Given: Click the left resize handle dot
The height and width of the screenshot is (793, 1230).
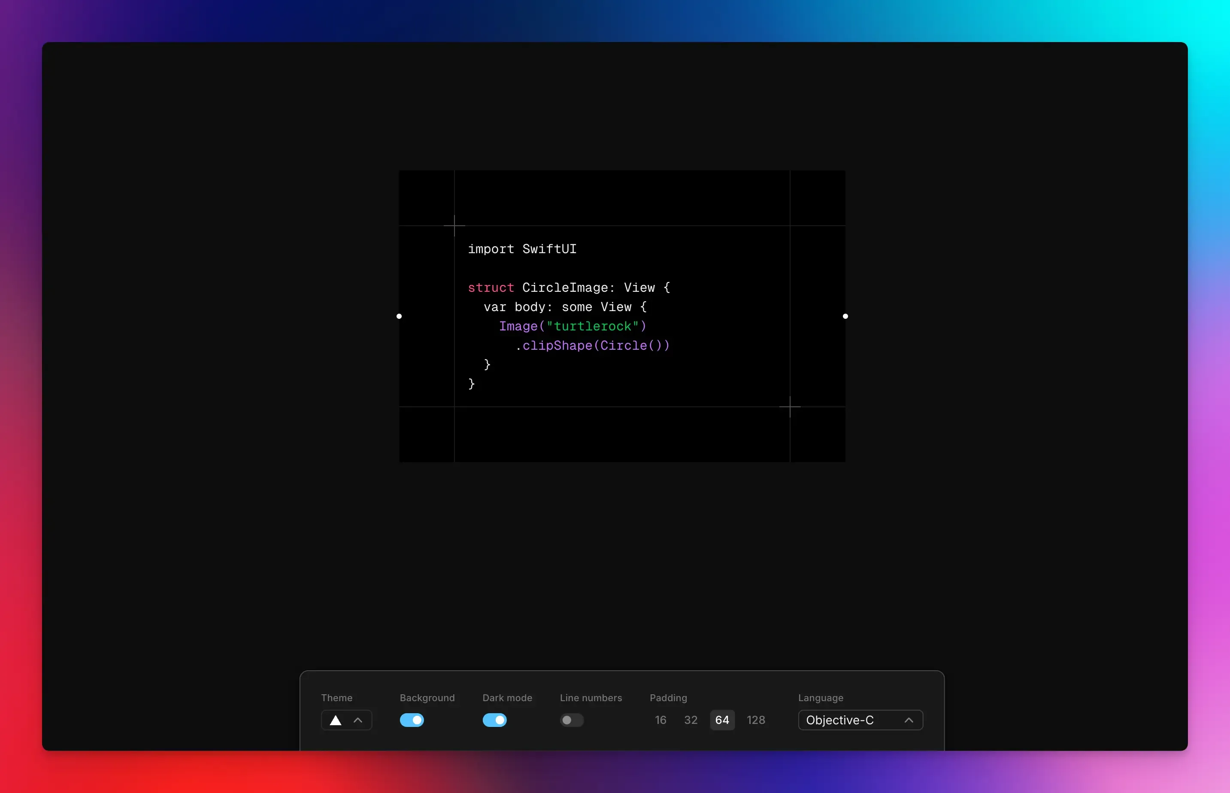Looking at the screenshot, I should click(399, 316).
